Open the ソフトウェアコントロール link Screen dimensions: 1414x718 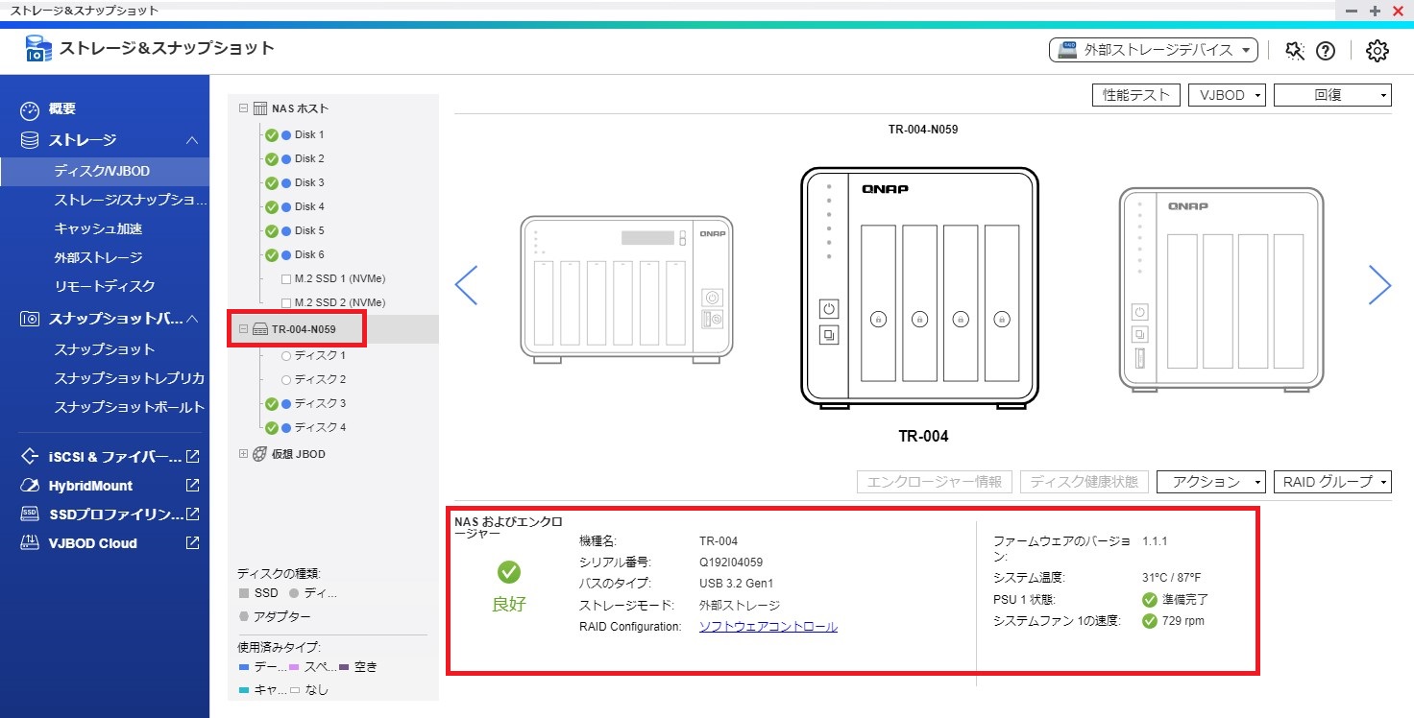click(768, 627)
